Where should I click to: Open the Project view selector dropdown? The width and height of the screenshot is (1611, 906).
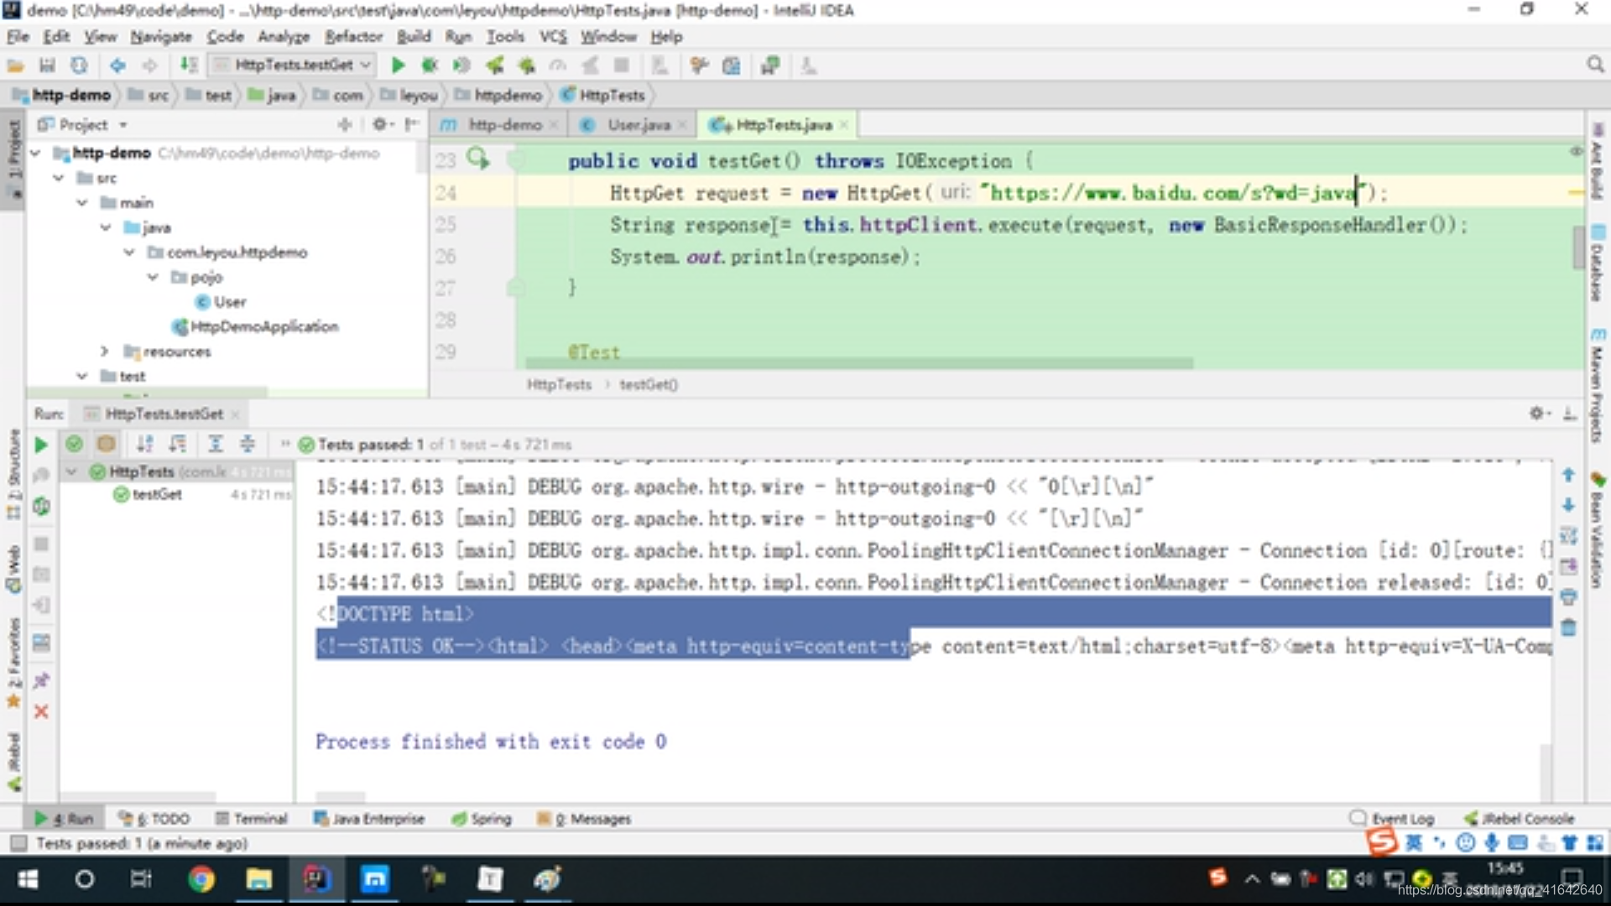[x=82, y=124]
